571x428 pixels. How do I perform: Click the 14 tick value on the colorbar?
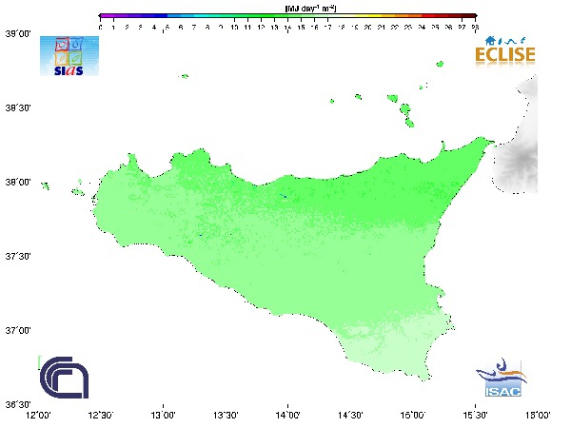(x=287, y=28)
